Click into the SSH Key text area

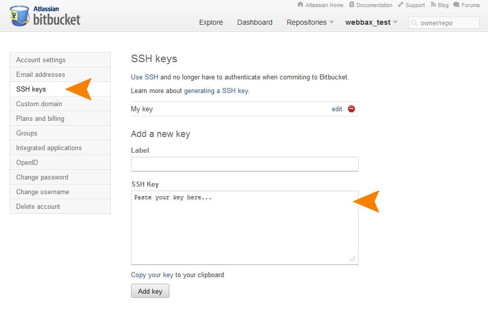click(x=245, y=228)
